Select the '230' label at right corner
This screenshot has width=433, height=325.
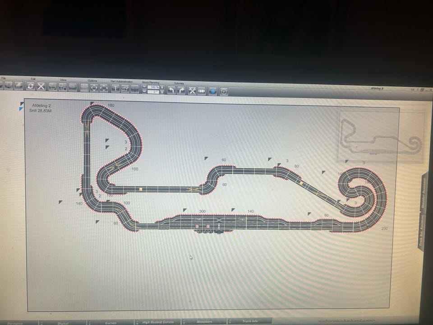tap(384, 228)
